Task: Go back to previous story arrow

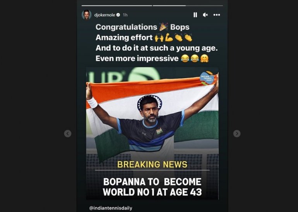Action: pos(68,133)
